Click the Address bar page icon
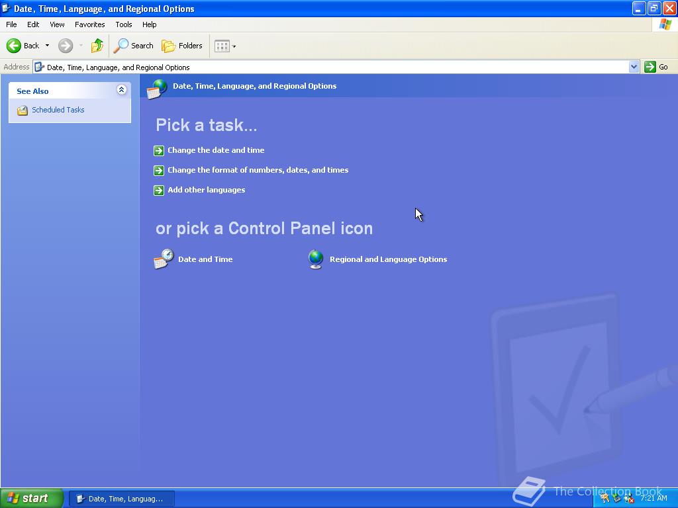This screenshot has height=508, width=678. point(39,67)
